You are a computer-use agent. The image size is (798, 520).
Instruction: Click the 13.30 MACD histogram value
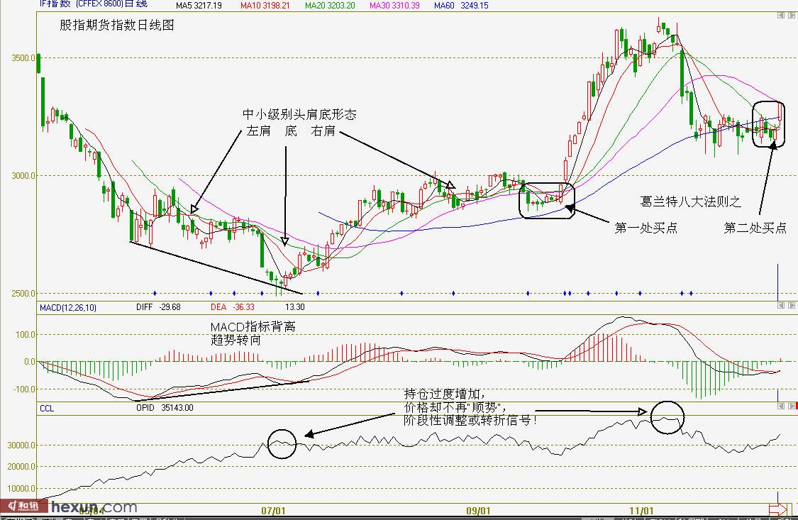click(x=294, y=306)
